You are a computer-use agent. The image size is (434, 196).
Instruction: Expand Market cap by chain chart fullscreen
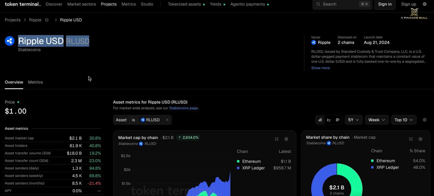pos(277,139)
